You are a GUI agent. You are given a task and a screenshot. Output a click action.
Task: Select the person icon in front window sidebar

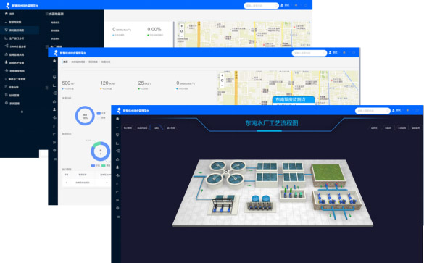[117, 167]
